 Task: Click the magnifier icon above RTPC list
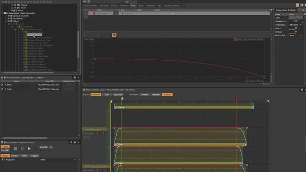coord(271,10)
